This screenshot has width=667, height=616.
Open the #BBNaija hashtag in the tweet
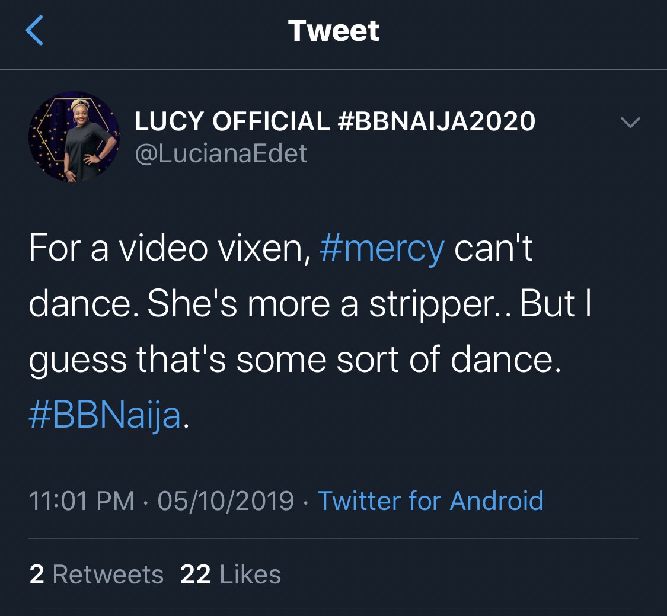[104, 416]
